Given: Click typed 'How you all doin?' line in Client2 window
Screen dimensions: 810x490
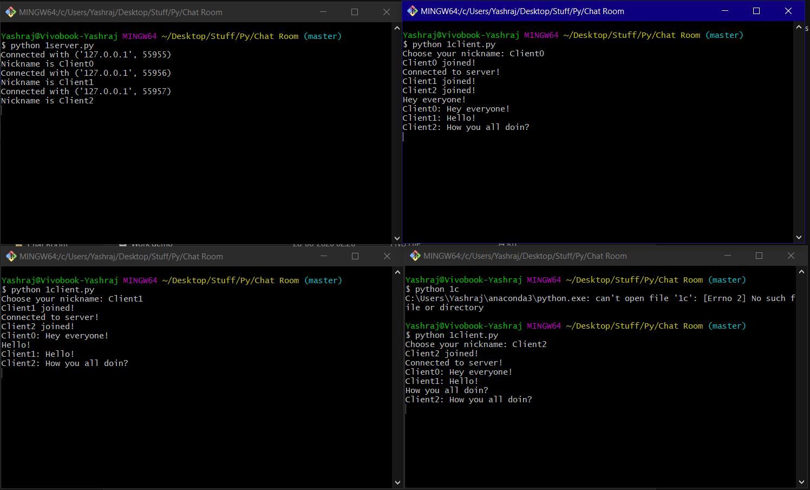Looking at the screenshot, I should 447,390.
